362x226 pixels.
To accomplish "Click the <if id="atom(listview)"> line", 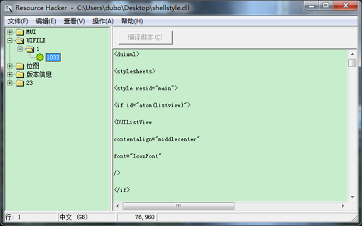I will (x=152, y=105).
